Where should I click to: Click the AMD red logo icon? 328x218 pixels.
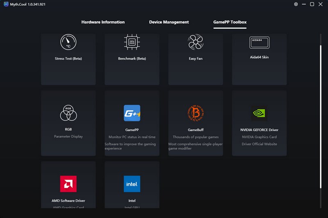click(x=68, y=184)
